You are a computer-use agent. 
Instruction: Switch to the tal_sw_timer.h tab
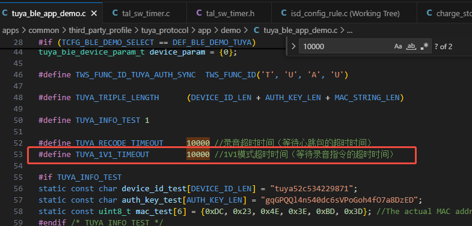[x=229, y=13]
